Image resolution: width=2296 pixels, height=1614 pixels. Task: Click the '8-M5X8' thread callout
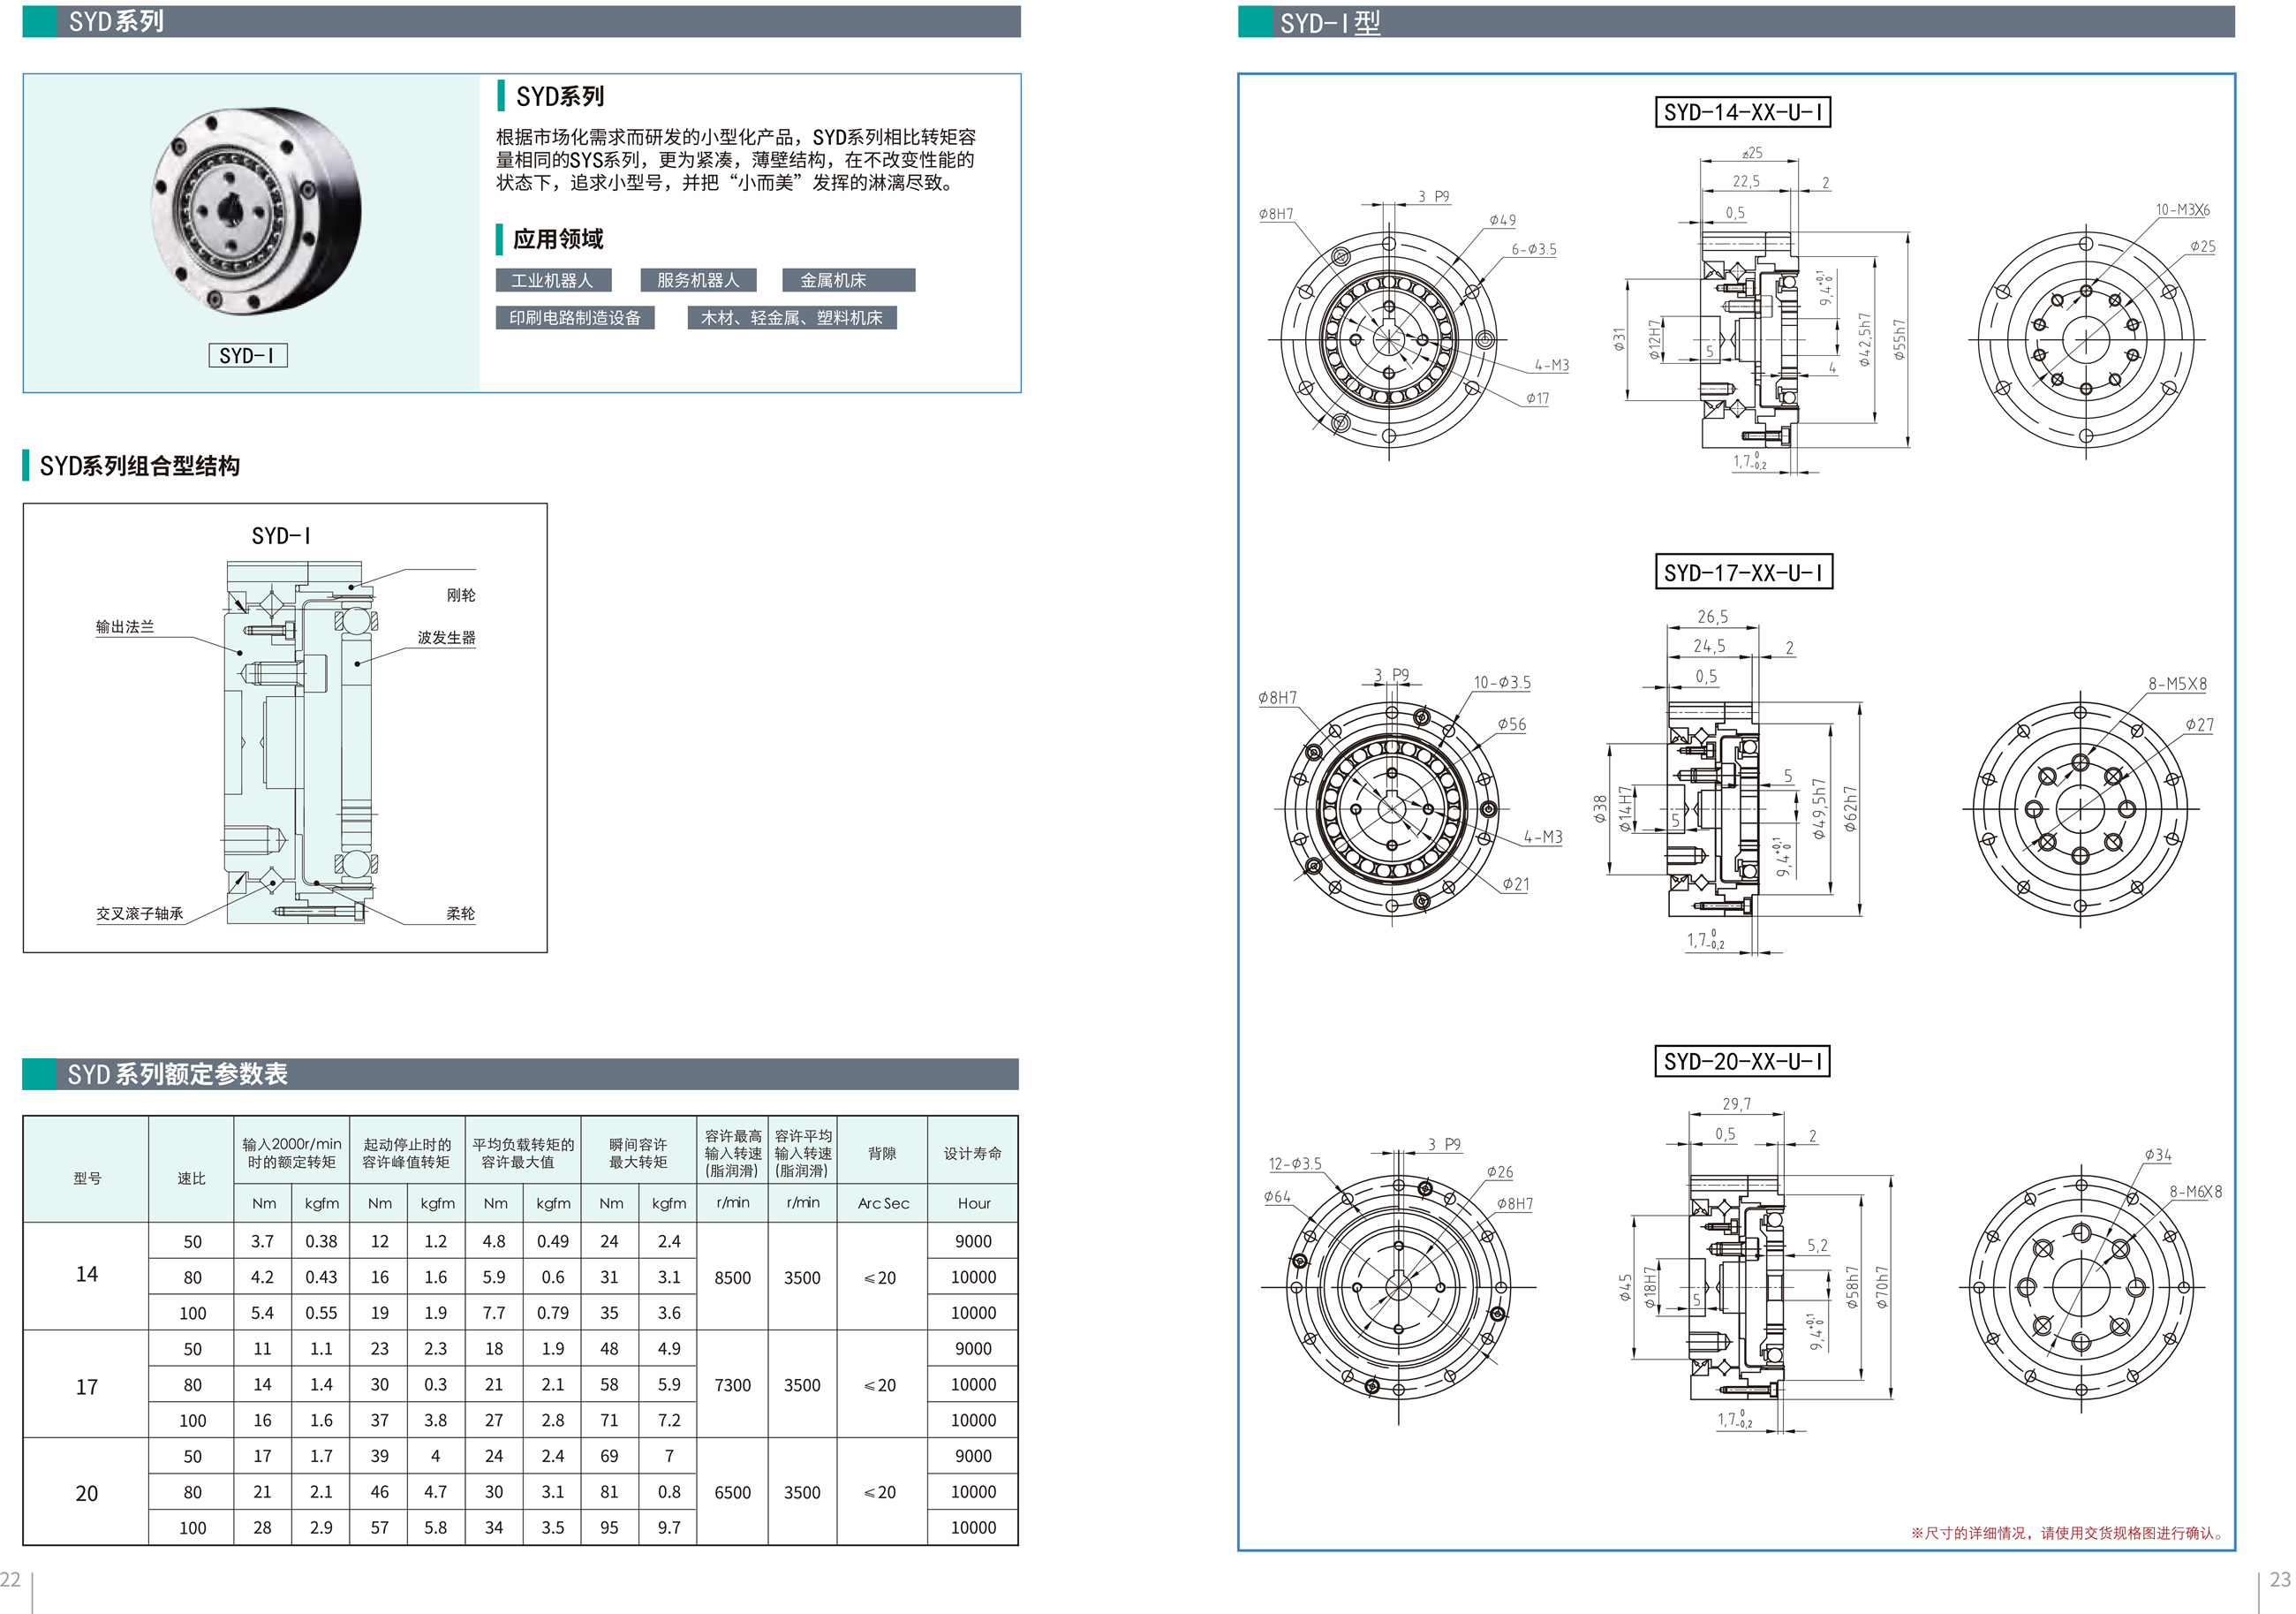point(2177,684)
